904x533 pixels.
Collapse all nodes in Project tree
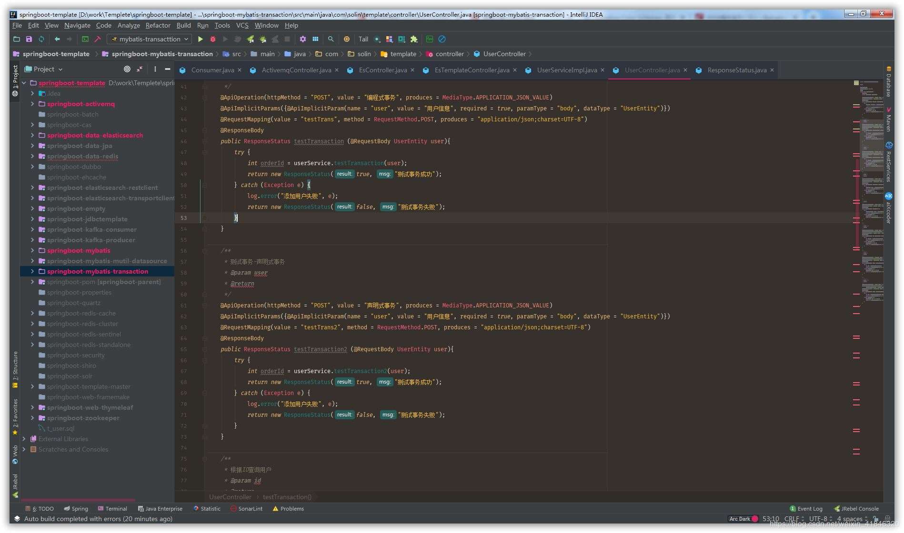(x=140, y=69)
